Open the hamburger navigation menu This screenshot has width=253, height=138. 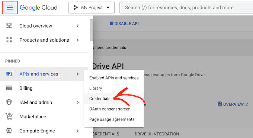(x=10, y=7)
